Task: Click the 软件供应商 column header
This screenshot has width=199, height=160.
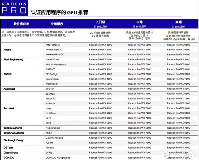Action: coord(21,24)
